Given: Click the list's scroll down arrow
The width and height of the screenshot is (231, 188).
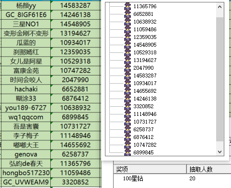Looking at the screenshot, I should (219, 151).
